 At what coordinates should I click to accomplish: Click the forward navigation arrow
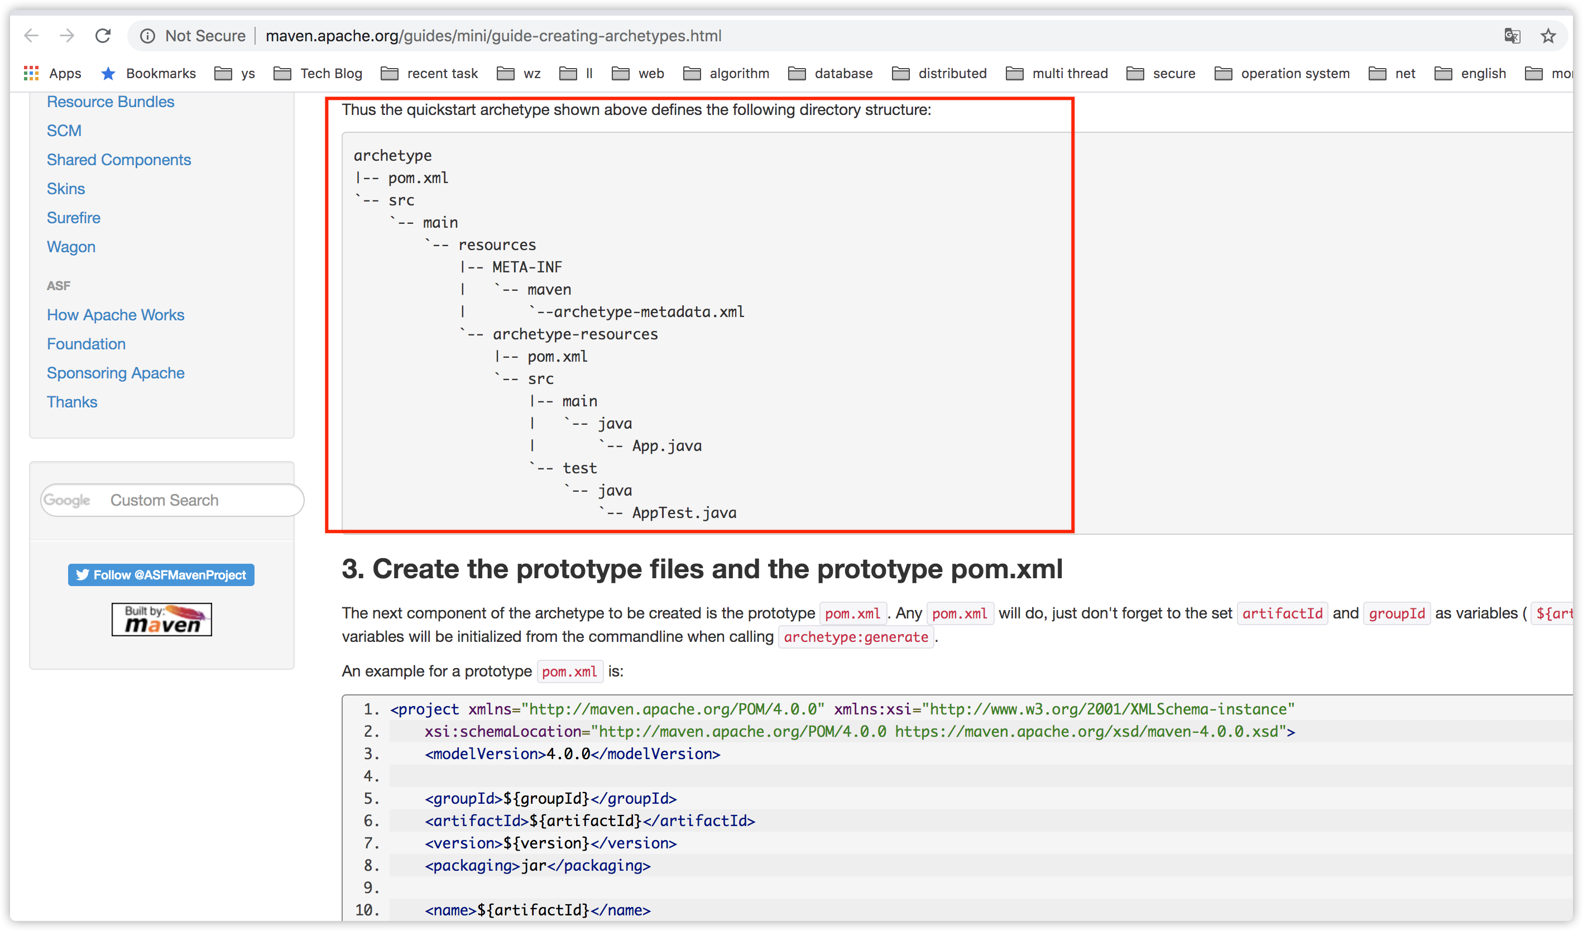(x=67, y=36)
